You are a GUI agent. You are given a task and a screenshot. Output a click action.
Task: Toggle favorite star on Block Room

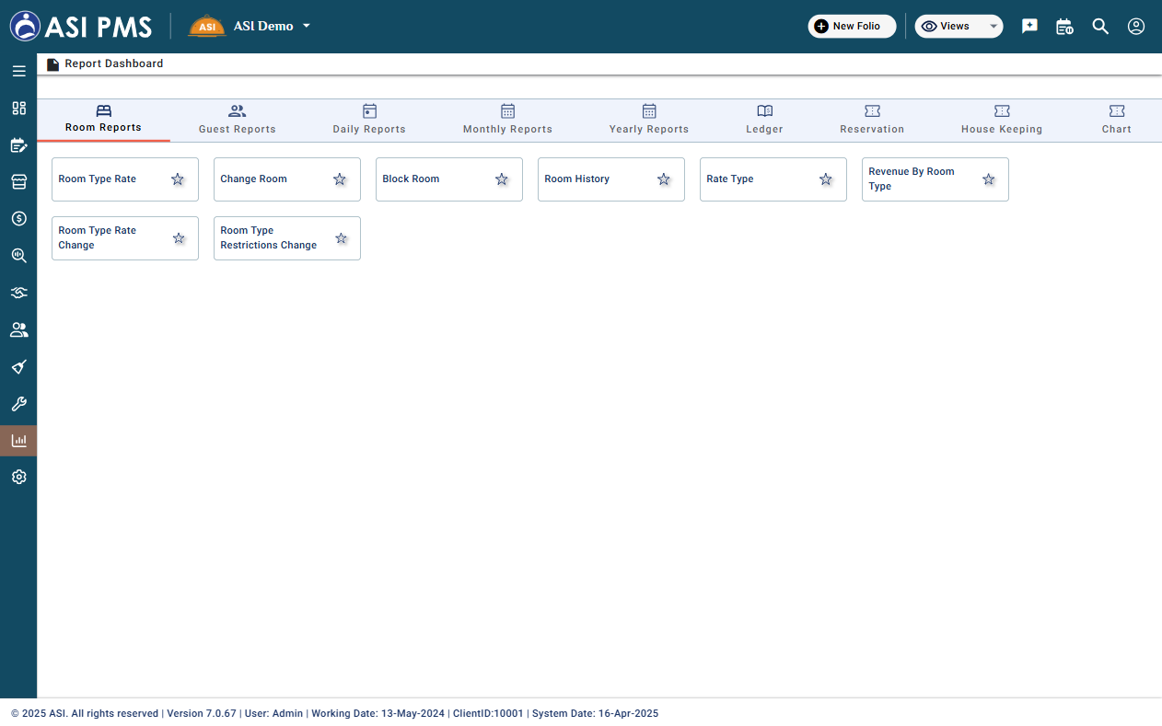(x=502, y=179)
